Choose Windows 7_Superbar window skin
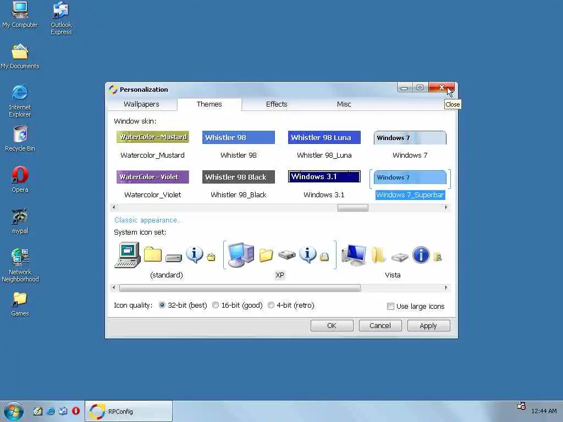This screenshot has width=563, height=422. pyautogui.click(x=410, y=185)
